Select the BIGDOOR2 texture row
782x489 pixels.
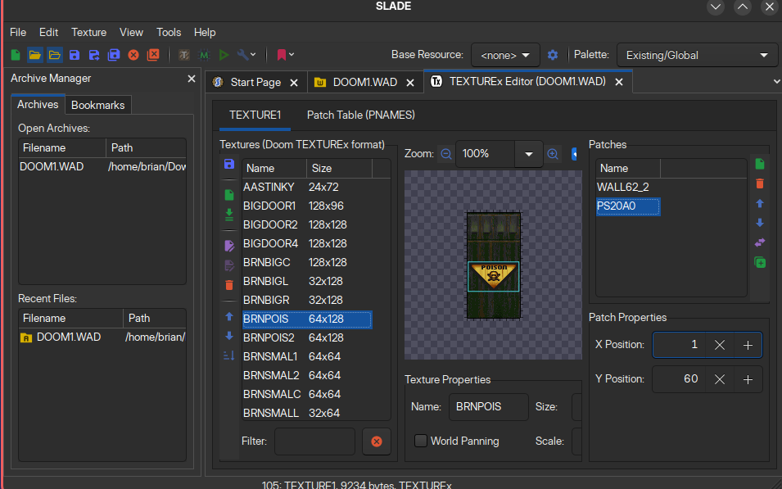pyautogui.click(x=307, y=224)
